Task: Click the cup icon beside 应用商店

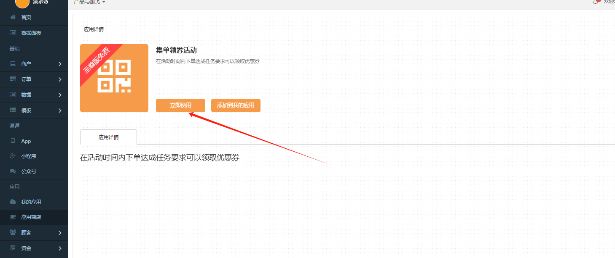Action: (13, 217)
